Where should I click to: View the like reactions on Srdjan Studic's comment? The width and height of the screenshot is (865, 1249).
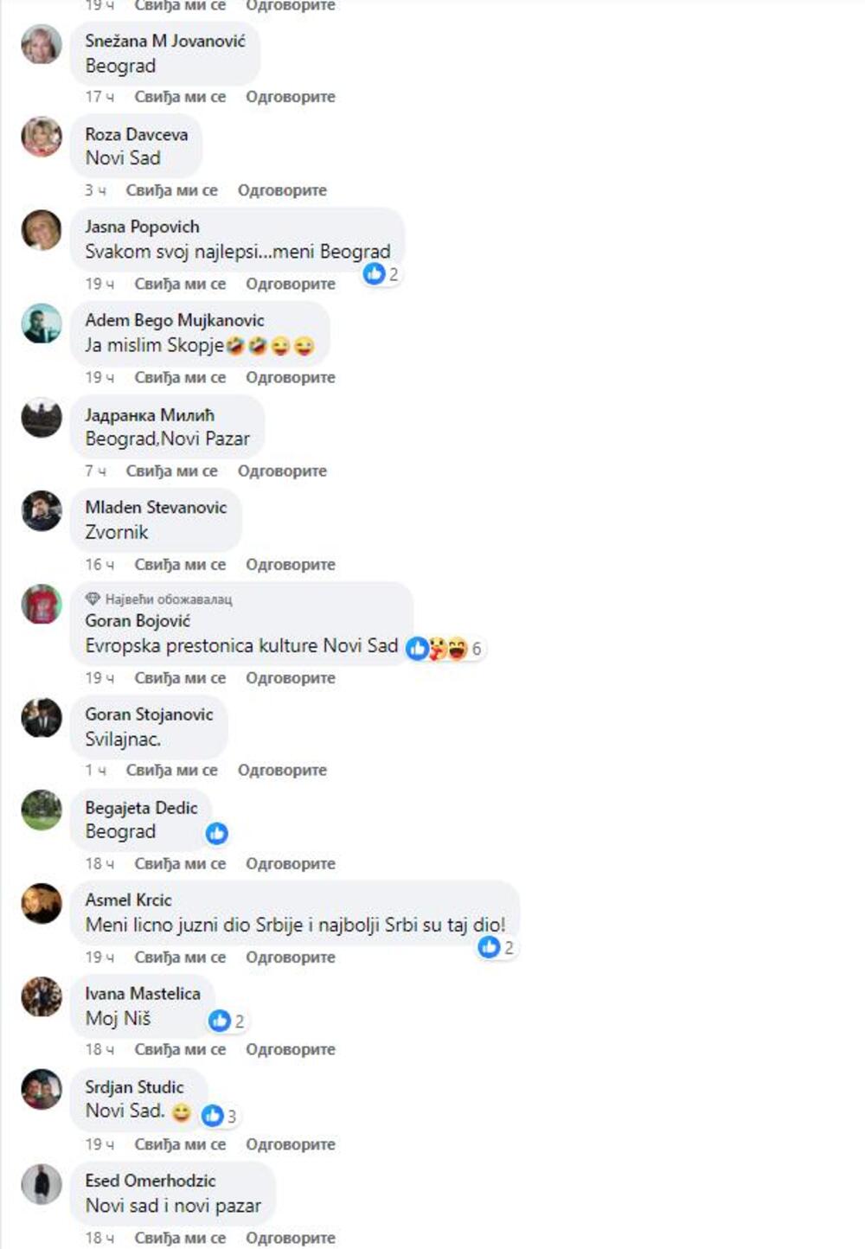(x=220, y=1116)
